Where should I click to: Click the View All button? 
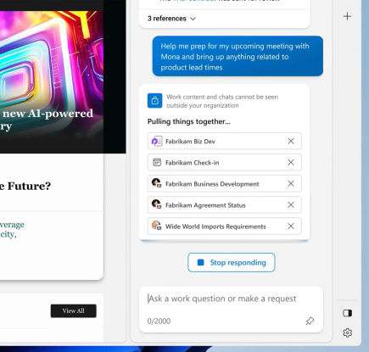[74, 311]
